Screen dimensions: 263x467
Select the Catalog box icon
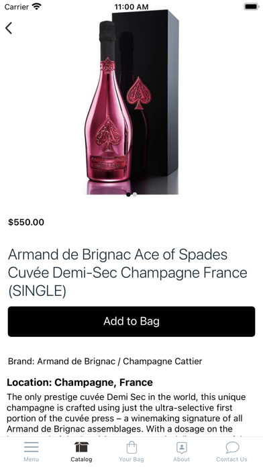coord(81,447)
